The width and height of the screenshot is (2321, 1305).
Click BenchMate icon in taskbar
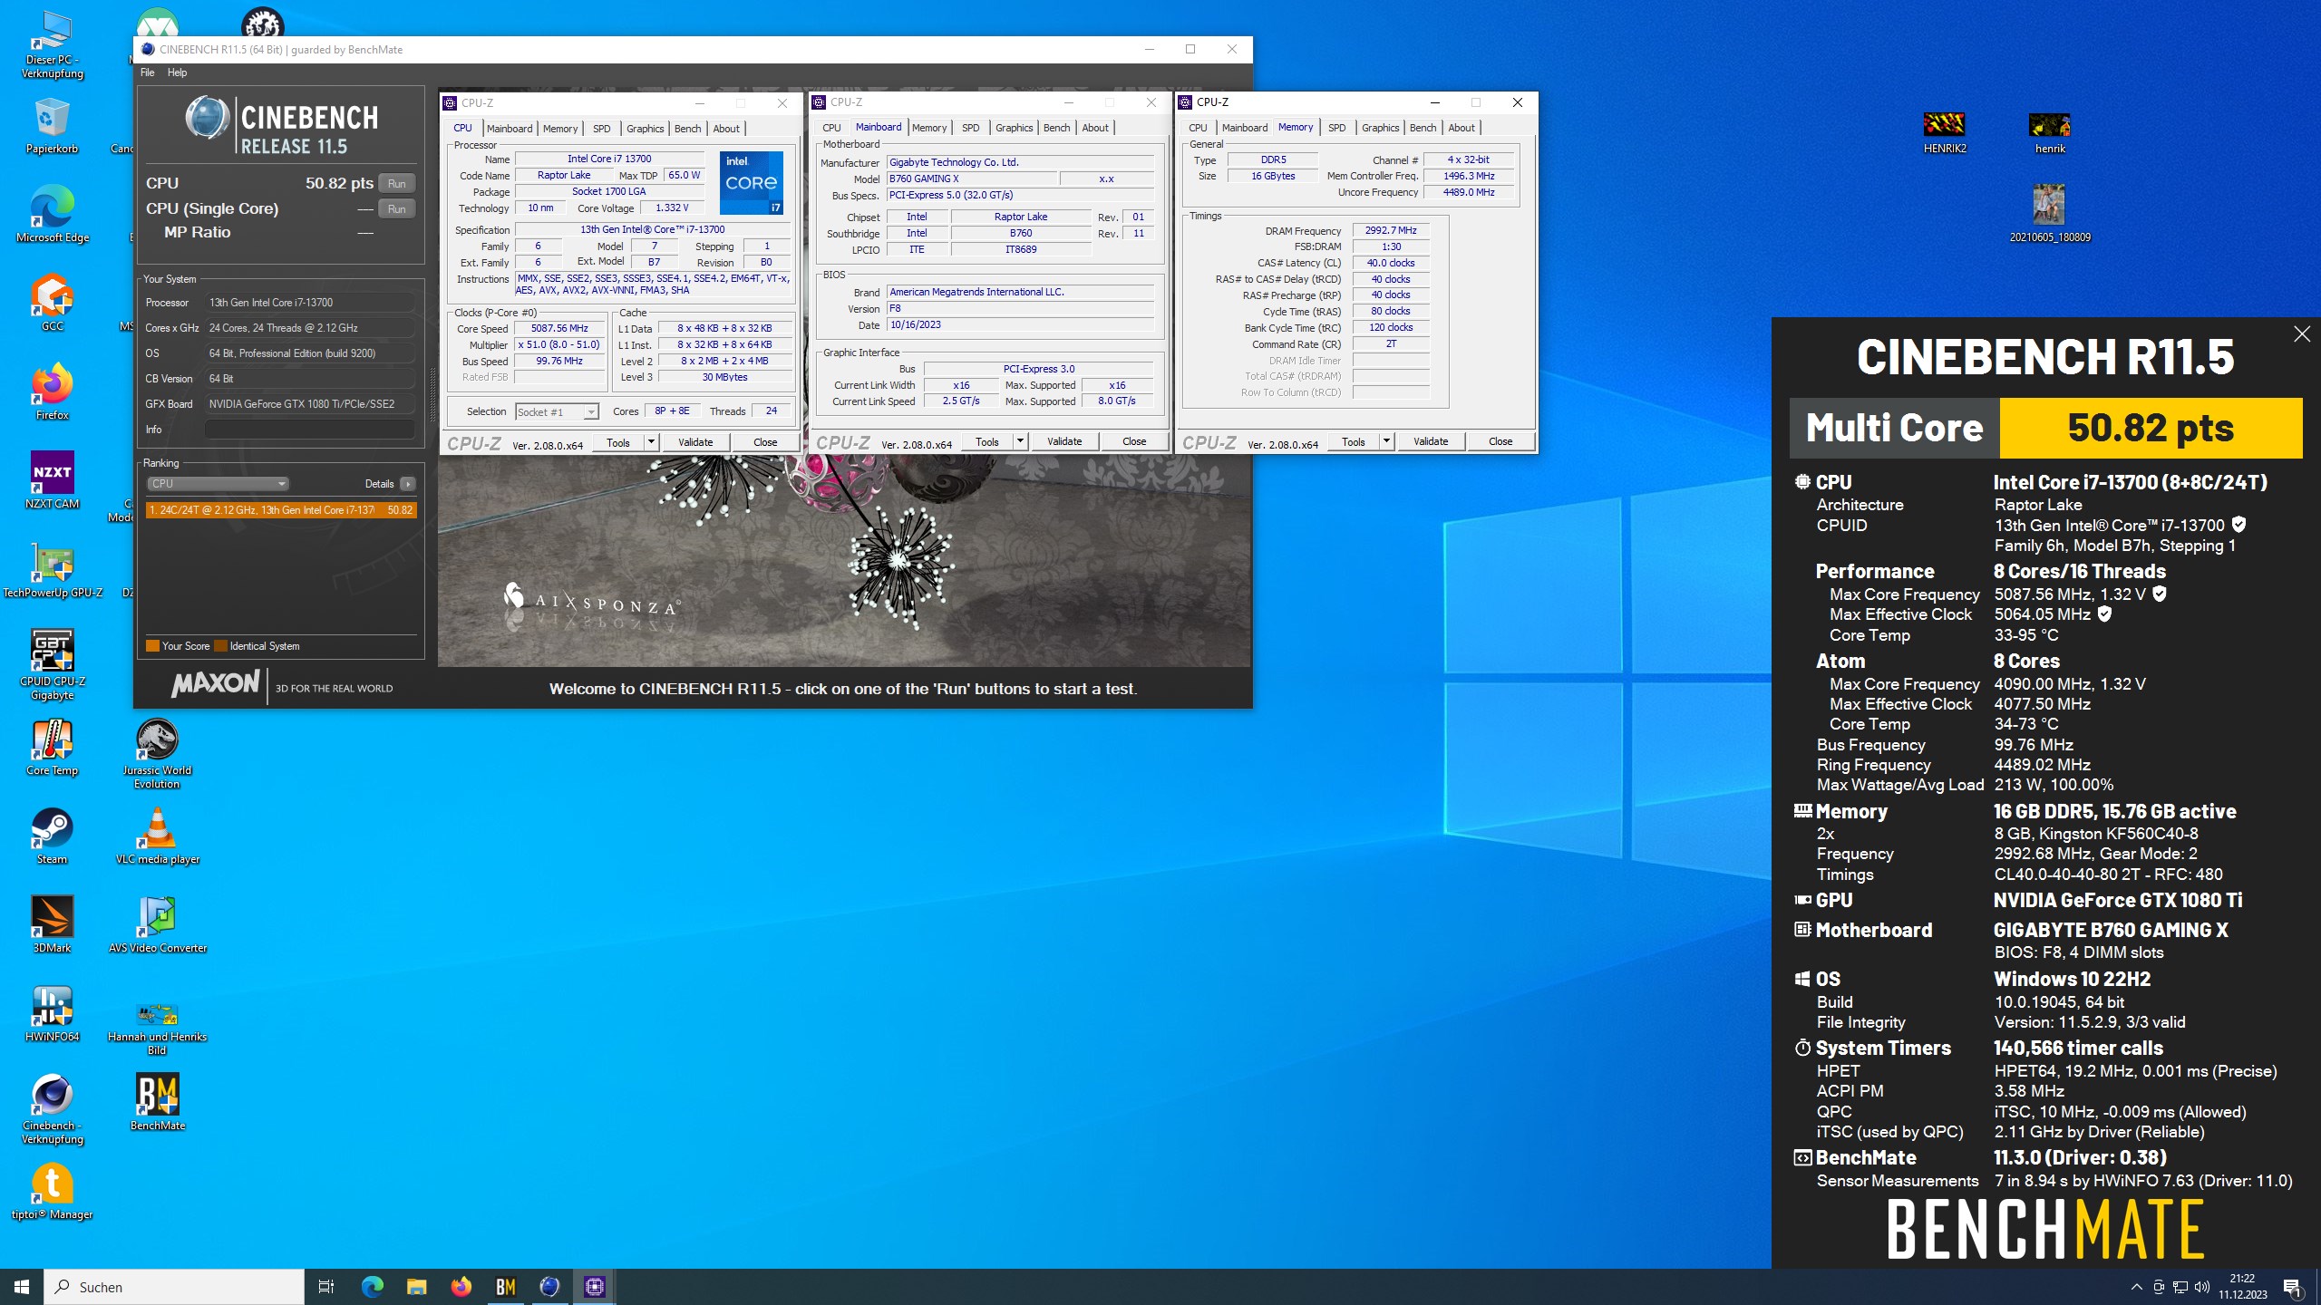point(506,1286)
